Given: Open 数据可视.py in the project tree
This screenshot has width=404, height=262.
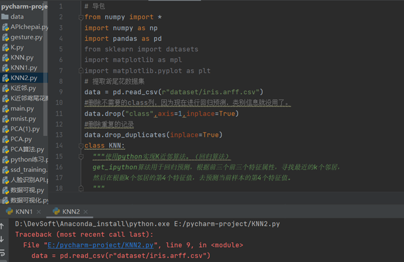Looking at the screenshot, I should coord(27,190).
